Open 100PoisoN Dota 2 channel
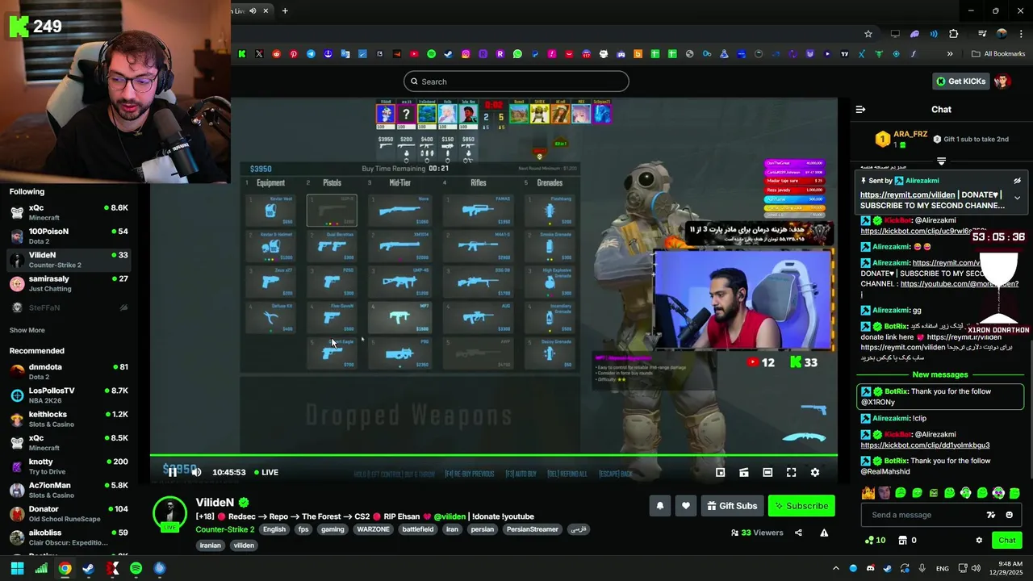The height and width of the screenshot is (581, 1033). [69, 236]
